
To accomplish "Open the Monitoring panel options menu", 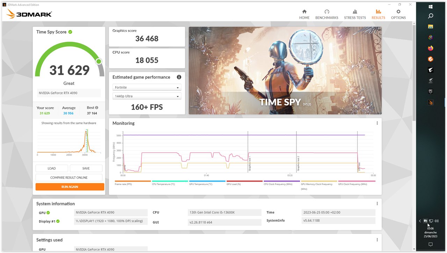I will coord(377,123).
